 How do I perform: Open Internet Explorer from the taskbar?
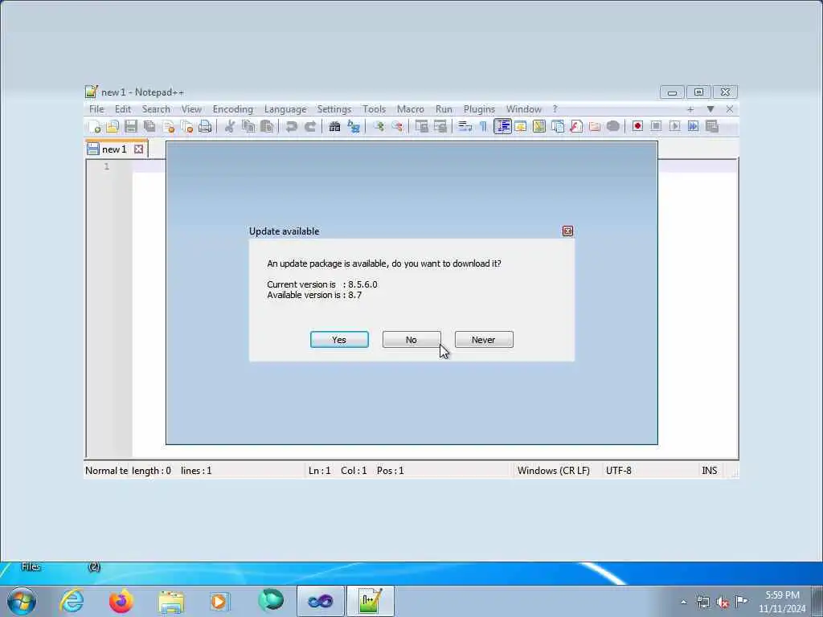pyautogui.click(x=72, y=601)
